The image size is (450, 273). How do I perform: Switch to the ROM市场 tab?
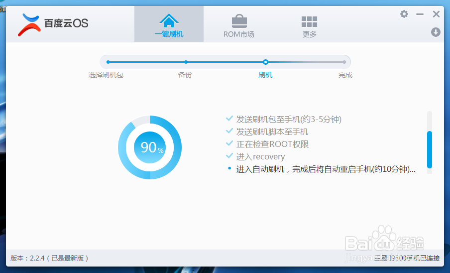click(x=239, y=25)
